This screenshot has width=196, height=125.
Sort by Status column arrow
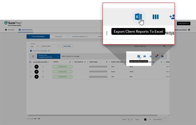pos(70,62)
